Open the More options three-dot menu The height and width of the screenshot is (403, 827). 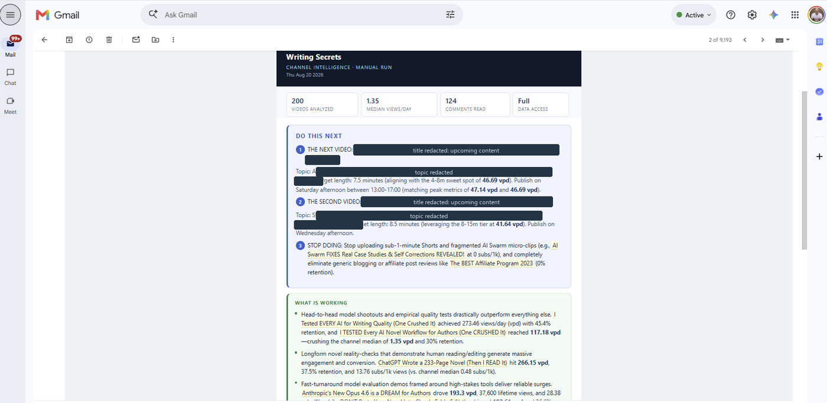(173, 40)
